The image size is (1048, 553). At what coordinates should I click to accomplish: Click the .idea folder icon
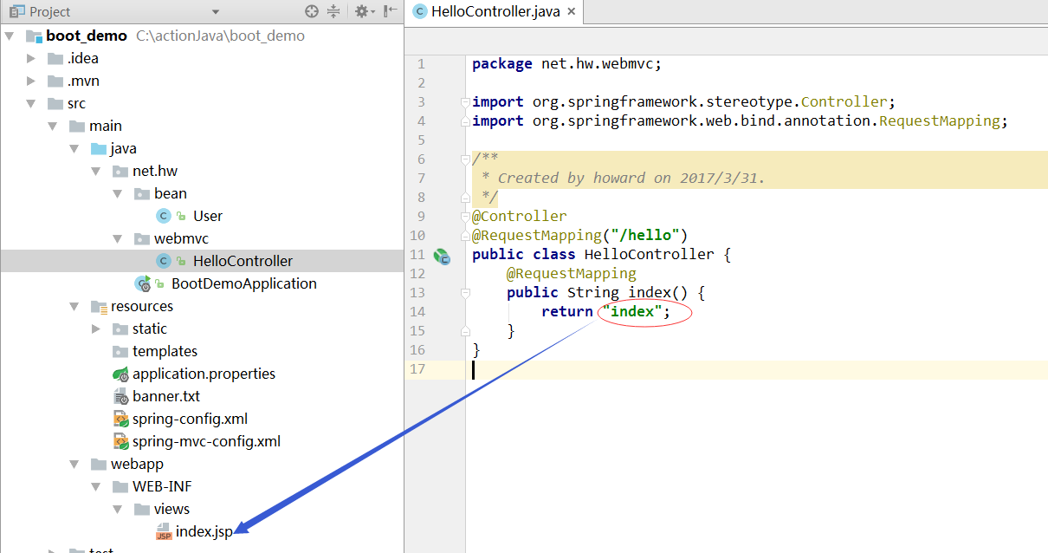55,58
